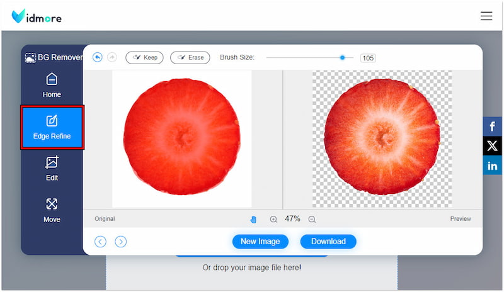Open the hamburger menu at top right
This screenshot has width=504, height=292.
tap(486, 16)
